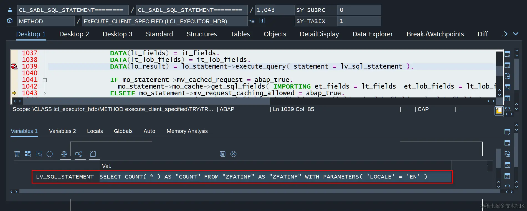This screenshot has width=527, height=211.
Task: Open the Objects tab
Action: (275, 34)
